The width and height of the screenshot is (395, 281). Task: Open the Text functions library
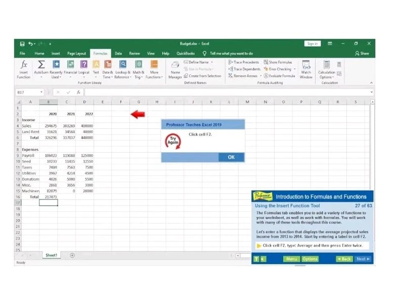(96, 69)
